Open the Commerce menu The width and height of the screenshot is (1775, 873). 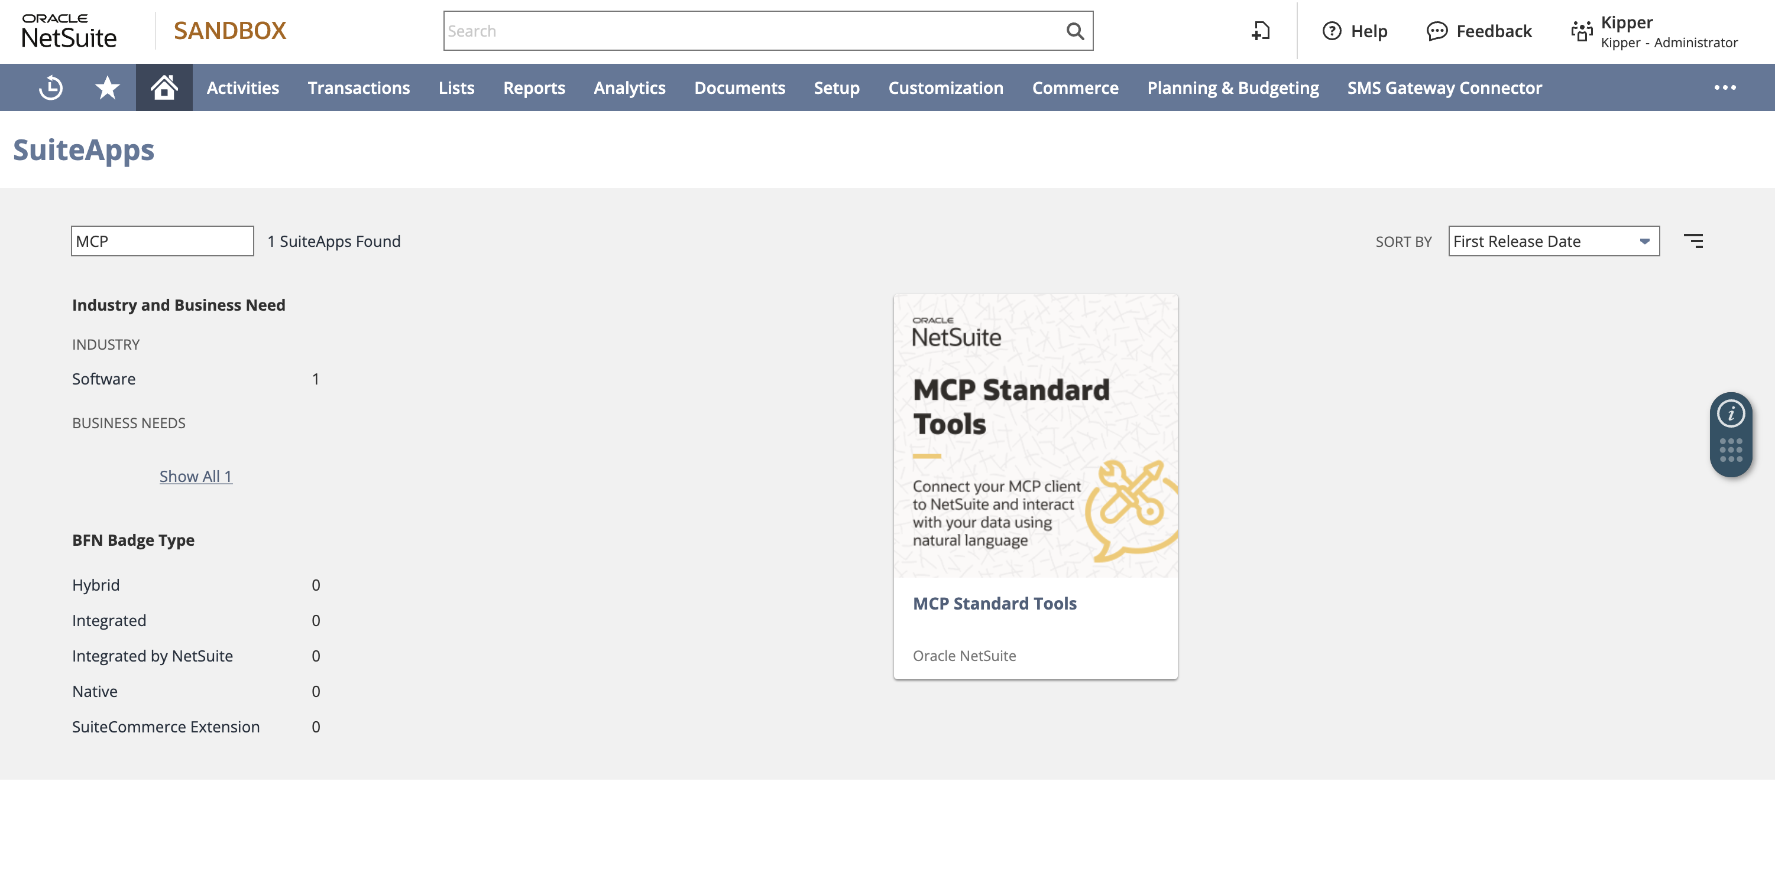click(x=1075, y=88)
